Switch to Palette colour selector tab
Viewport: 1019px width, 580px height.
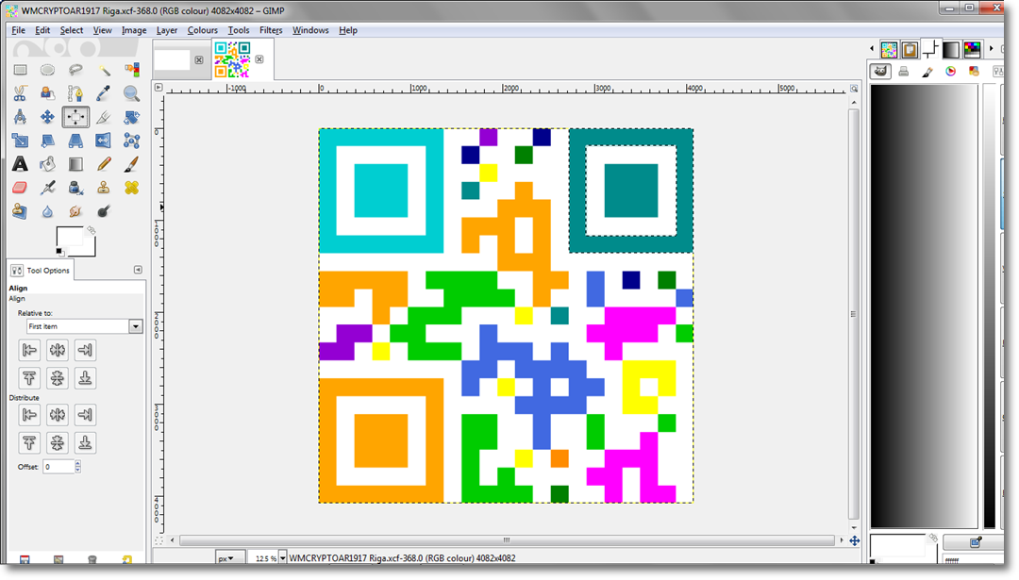[x=974, y=71]
